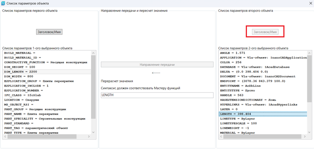
Task: Select the ENTITYTYPE = Пусто row
Action: coord(263,91)
